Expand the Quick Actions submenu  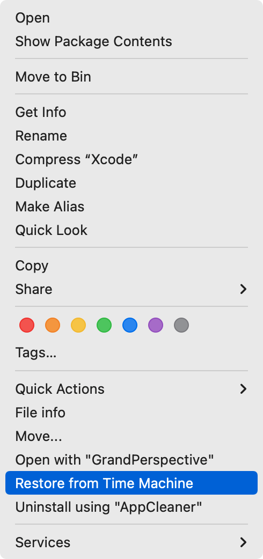coord(131,389)
